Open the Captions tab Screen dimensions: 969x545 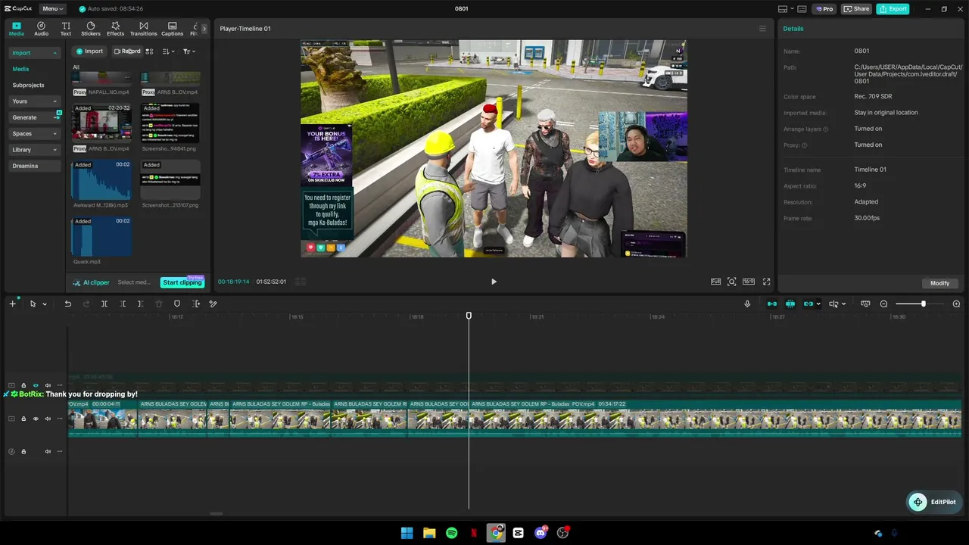coord(172,29)
